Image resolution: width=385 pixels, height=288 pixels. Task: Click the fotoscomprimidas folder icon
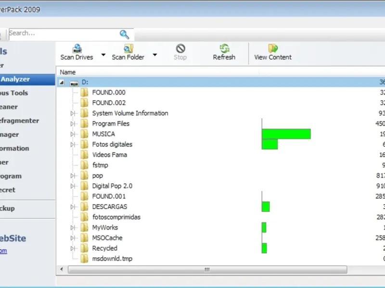[84, 217]
